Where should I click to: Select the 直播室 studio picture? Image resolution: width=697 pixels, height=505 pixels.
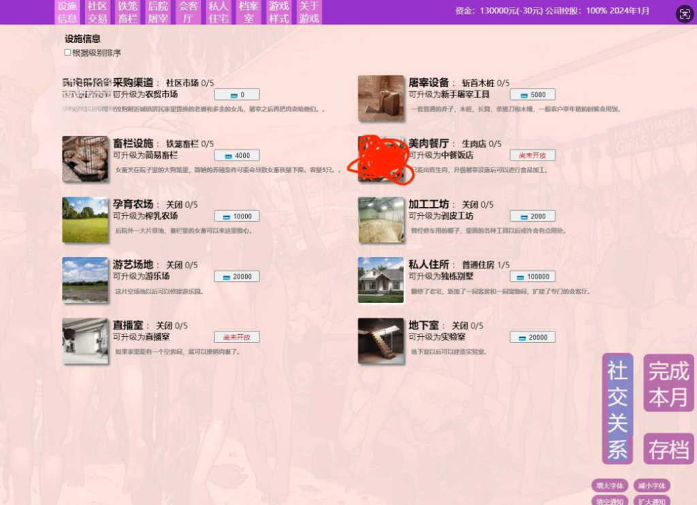85,341
